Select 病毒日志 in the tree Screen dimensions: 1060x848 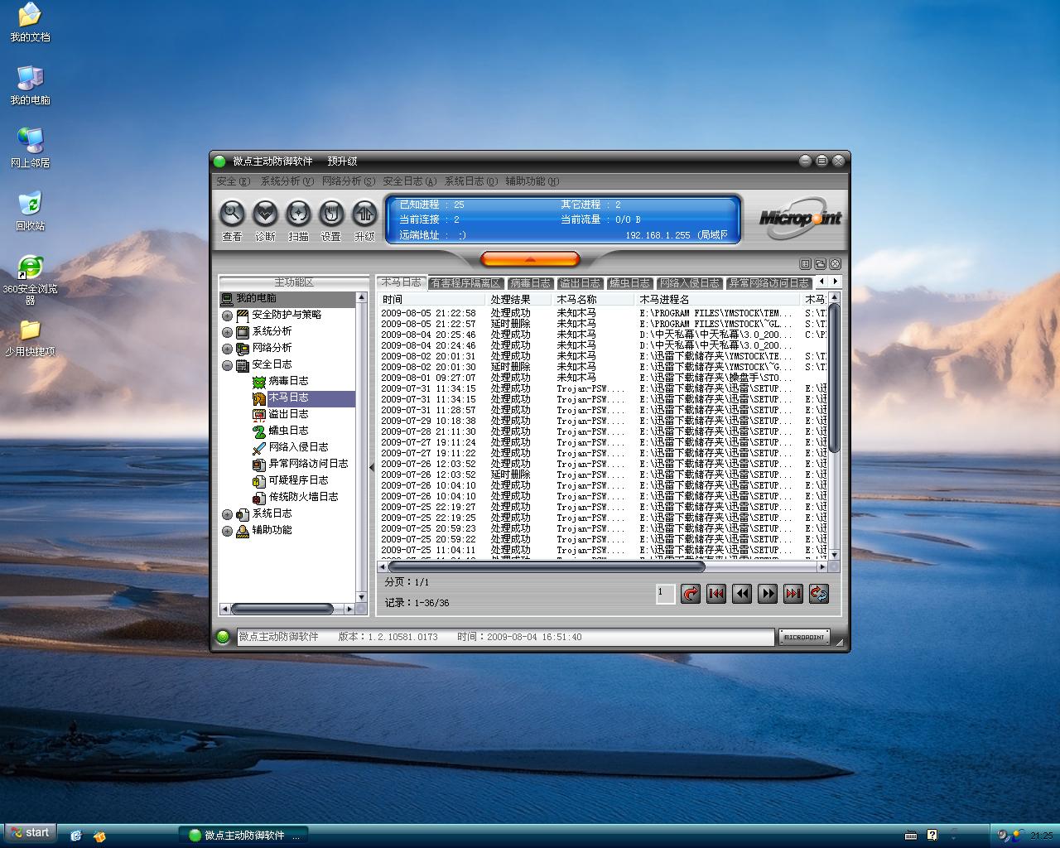click(288, 381)
